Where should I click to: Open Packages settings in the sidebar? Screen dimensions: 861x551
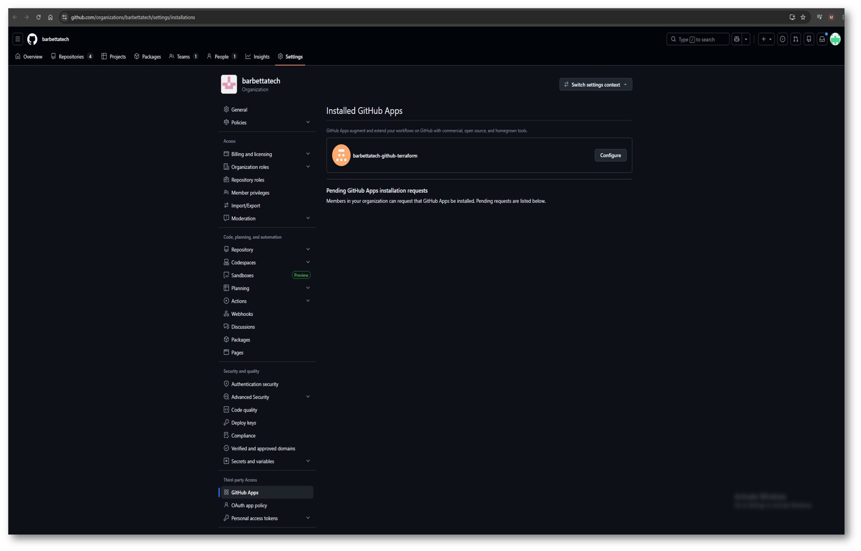tap(267, 339)
